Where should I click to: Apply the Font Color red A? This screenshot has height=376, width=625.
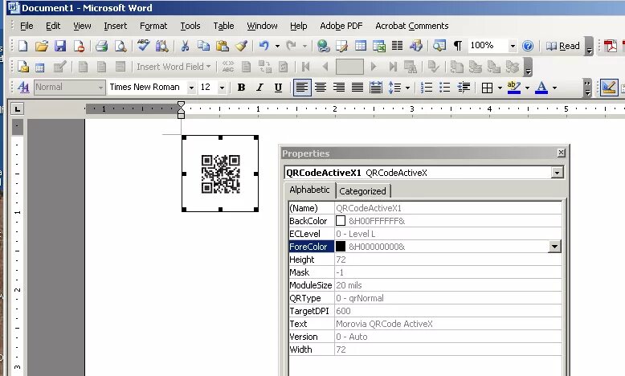pos(541,88)
